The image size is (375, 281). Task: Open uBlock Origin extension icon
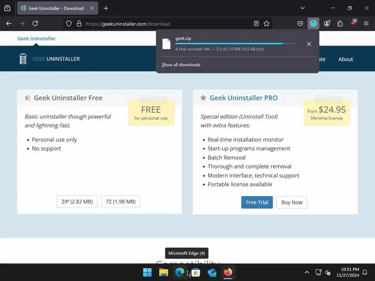pyautogui.click(x=353, y=23)
